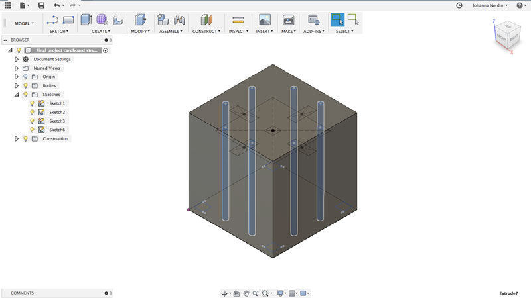The image size is (531, 298).
Task: Expand the Named Views node
Action: pos(16,68)
